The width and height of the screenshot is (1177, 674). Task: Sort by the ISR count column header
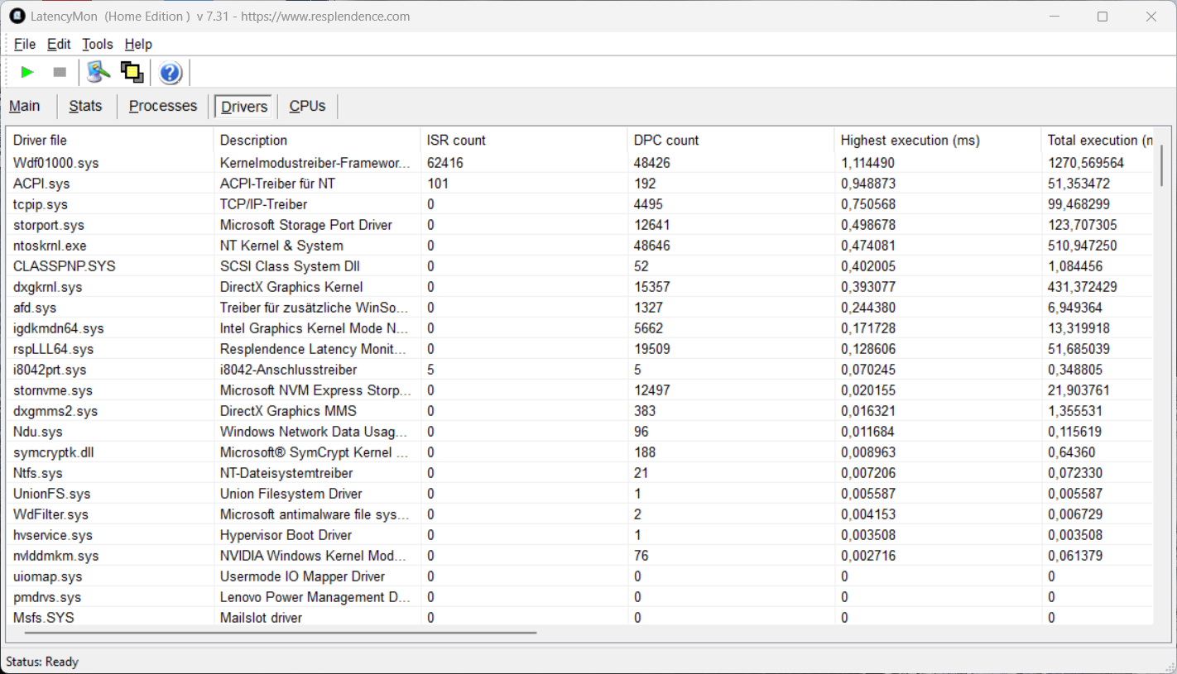(456, 141)
